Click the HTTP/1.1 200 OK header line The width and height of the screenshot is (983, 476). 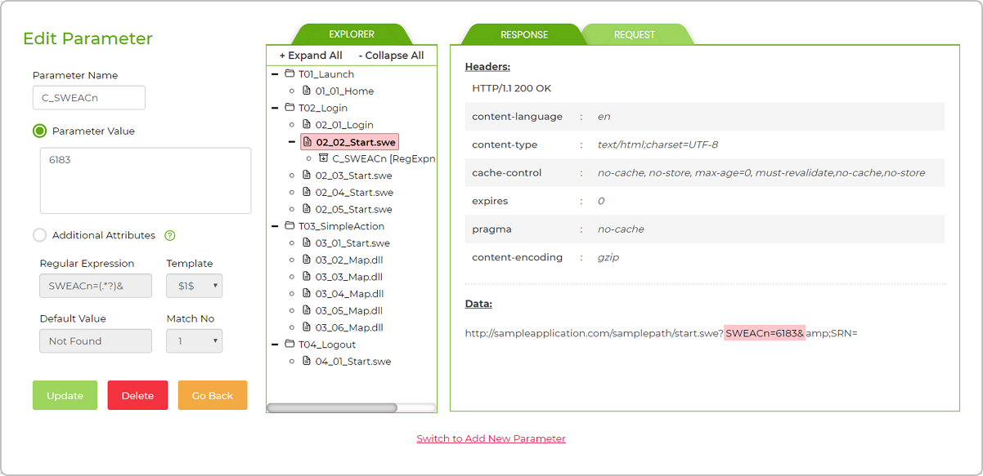[x=512, y=88]
